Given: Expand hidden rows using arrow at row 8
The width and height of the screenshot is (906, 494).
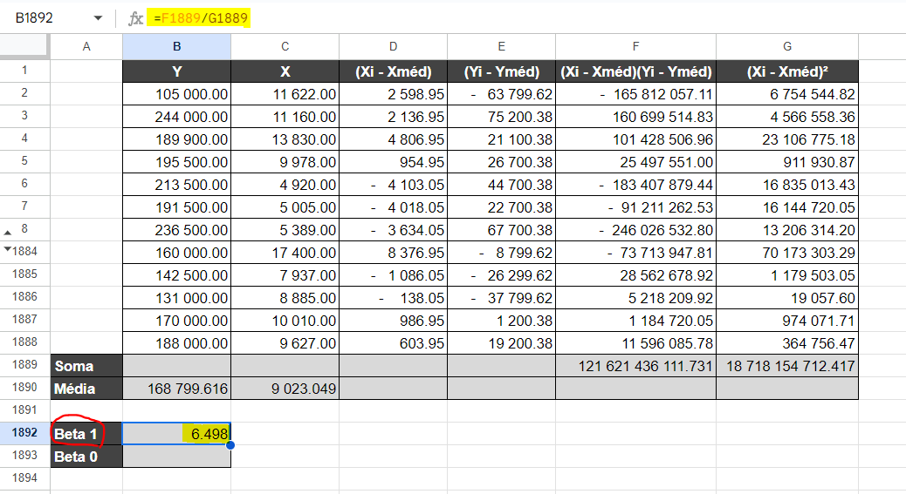Looking at the screenshot, I should [x=8, y=233].
